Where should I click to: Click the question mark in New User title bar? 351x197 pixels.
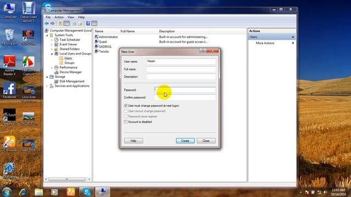coord(203,51)
